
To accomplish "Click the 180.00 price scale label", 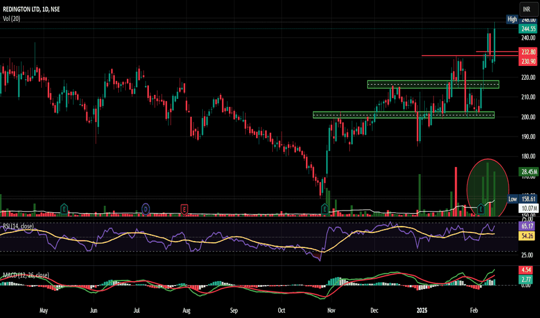I will pos(528,157).
